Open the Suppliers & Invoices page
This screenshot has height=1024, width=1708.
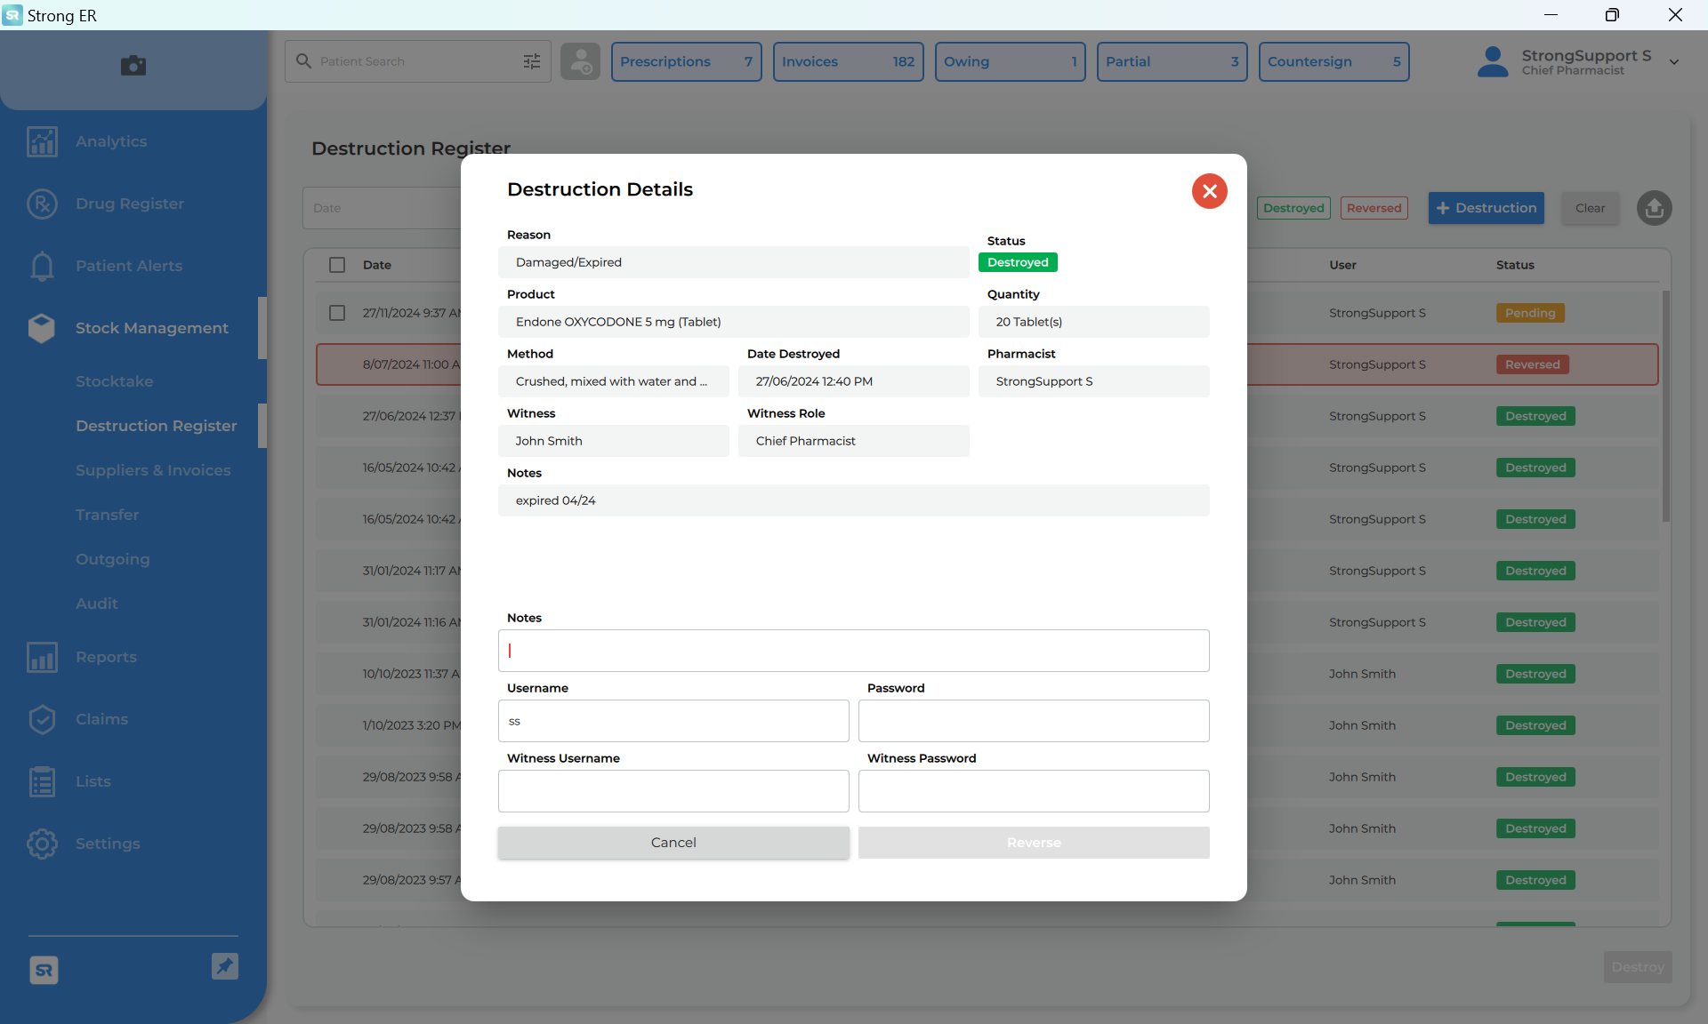point(153,470)
